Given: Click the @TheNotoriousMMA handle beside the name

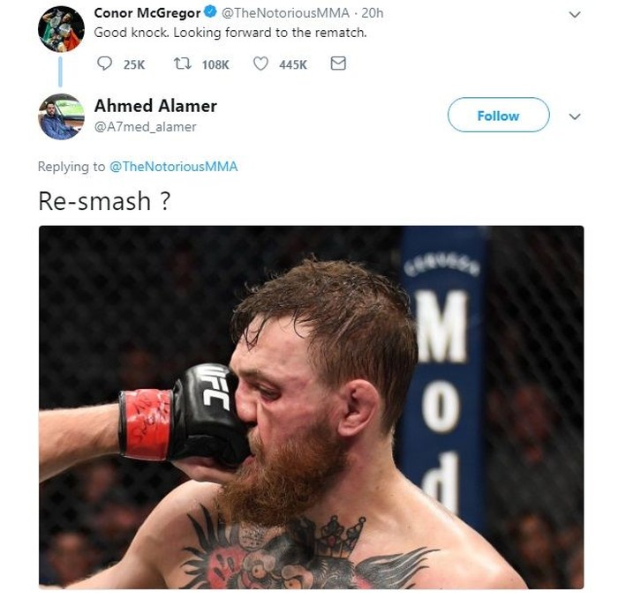Looking at the screenshot, I should click(285, 13).
